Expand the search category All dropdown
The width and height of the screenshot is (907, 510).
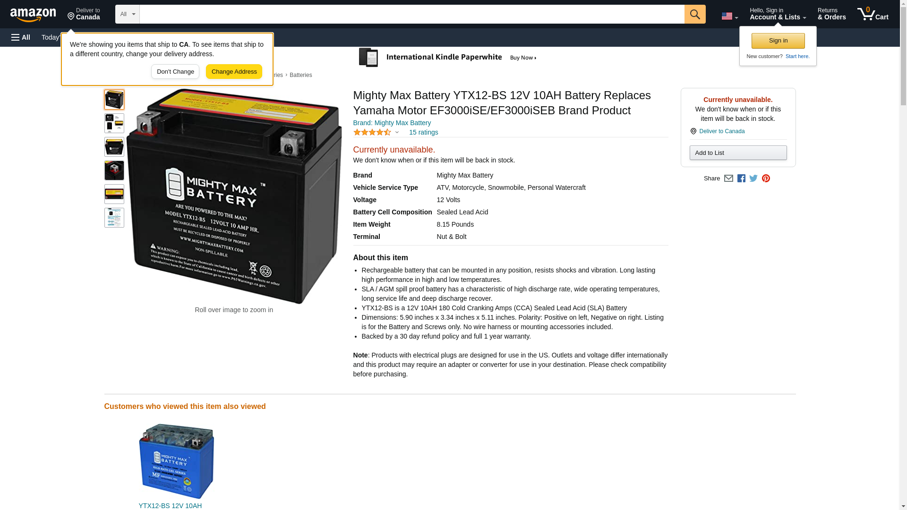(128, 14)
